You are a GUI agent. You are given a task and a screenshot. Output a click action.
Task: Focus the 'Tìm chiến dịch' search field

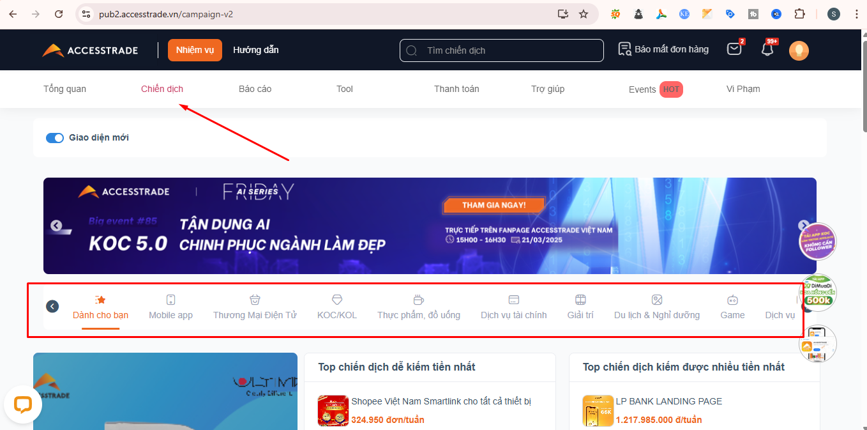[501, 50]
